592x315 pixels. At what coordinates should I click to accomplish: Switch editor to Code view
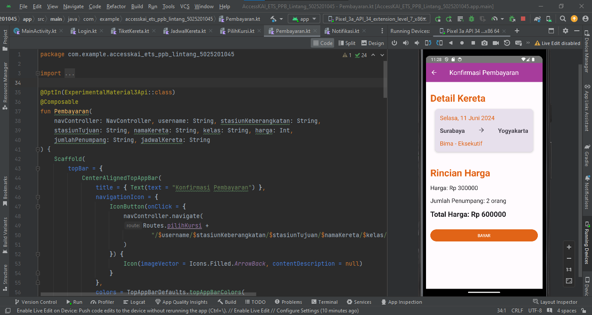322,43
